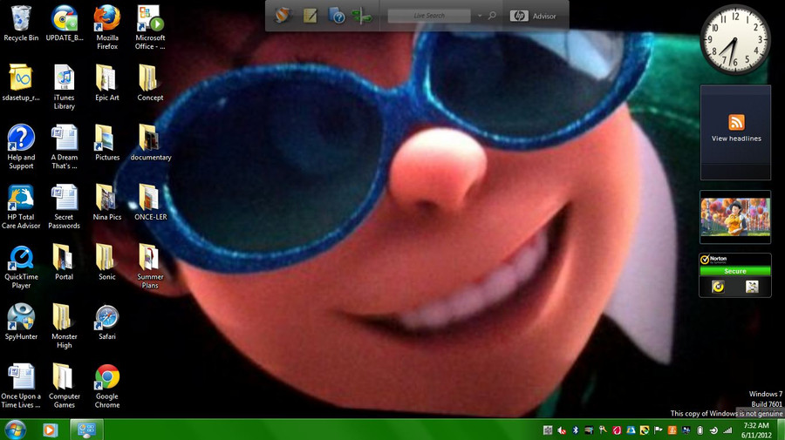The height and width of the screenshot is (440, 785).
Task: Expand the Live Search dropdown arrow
Action: coord(480,16)
